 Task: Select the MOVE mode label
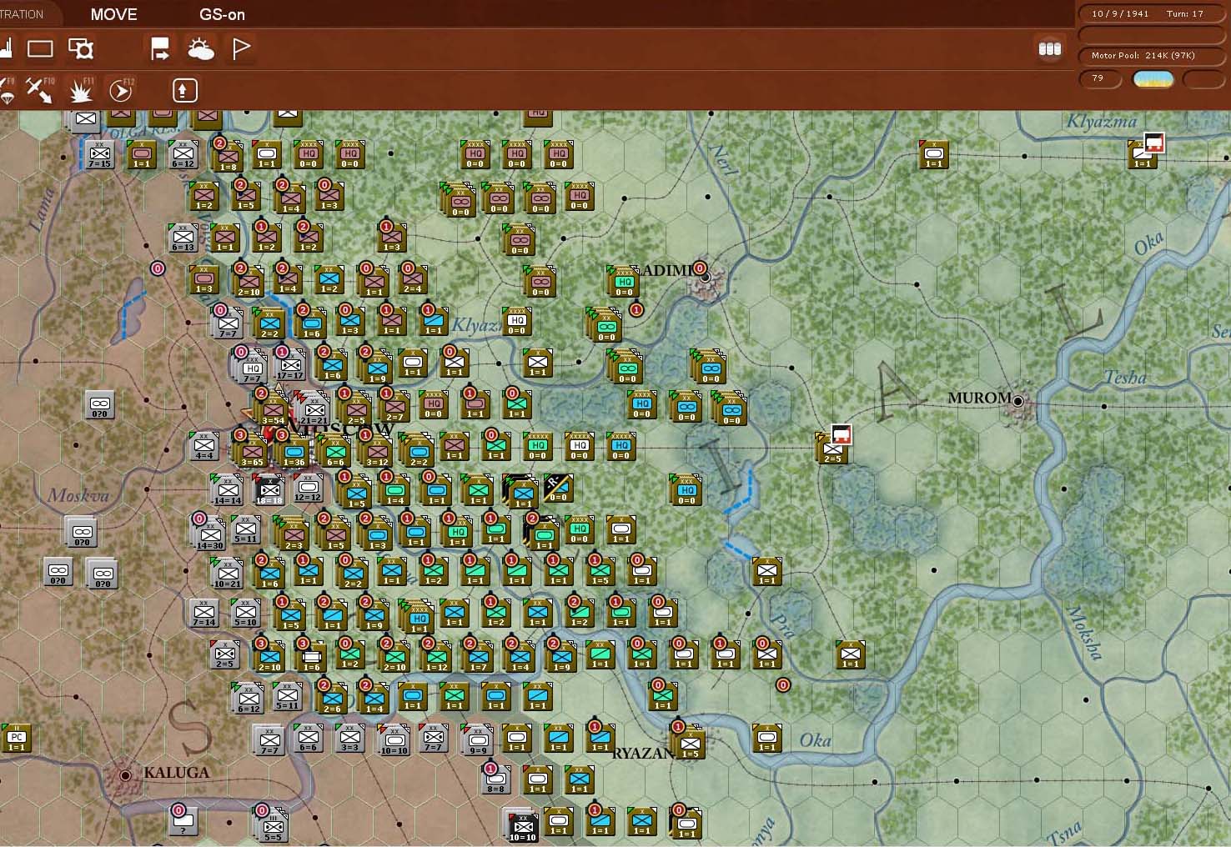(x=113, y=14)
